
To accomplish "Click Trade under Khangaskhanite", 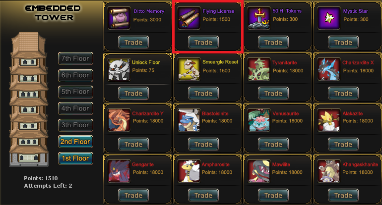I will 343,195.
